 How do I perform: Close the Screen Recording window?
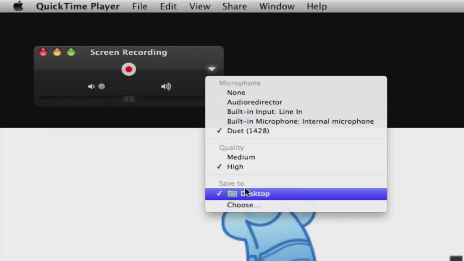[x=43, y=52]
